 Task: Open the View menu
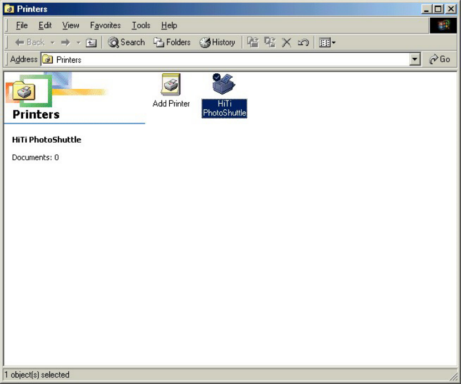pos(70,26)
